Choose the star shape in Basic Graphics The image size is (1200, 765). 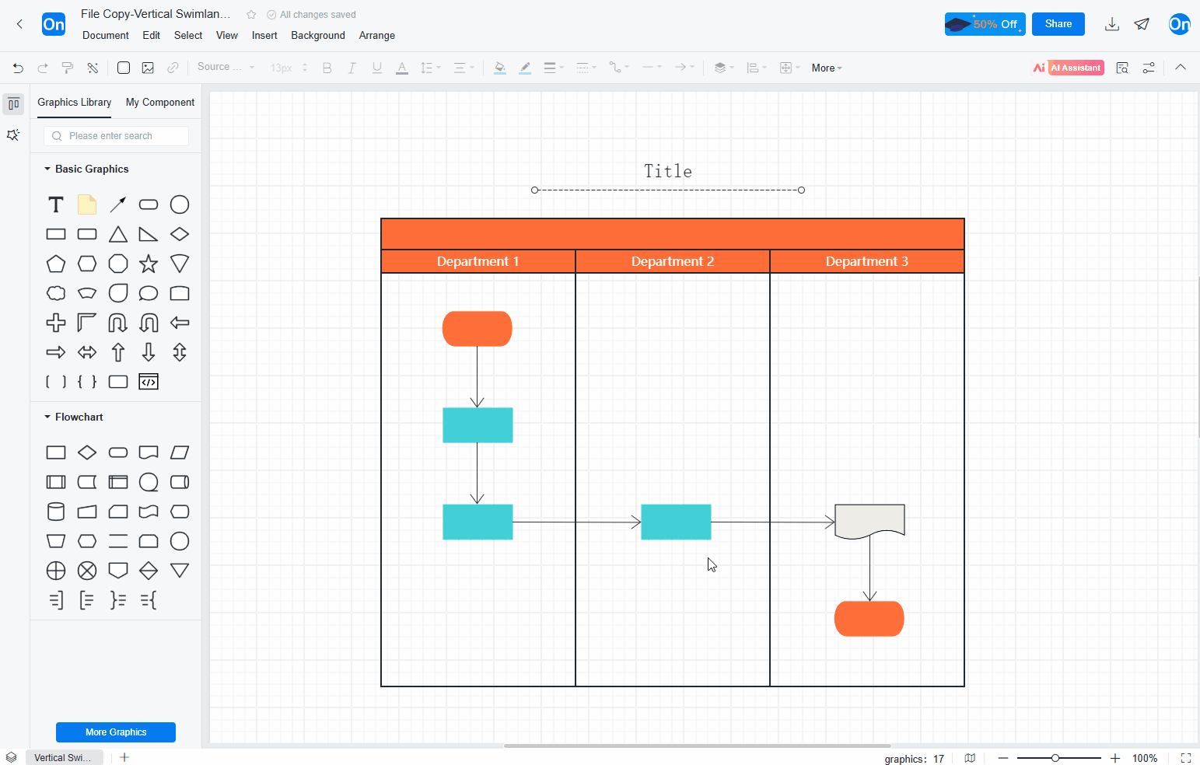[x=149, y=264]
